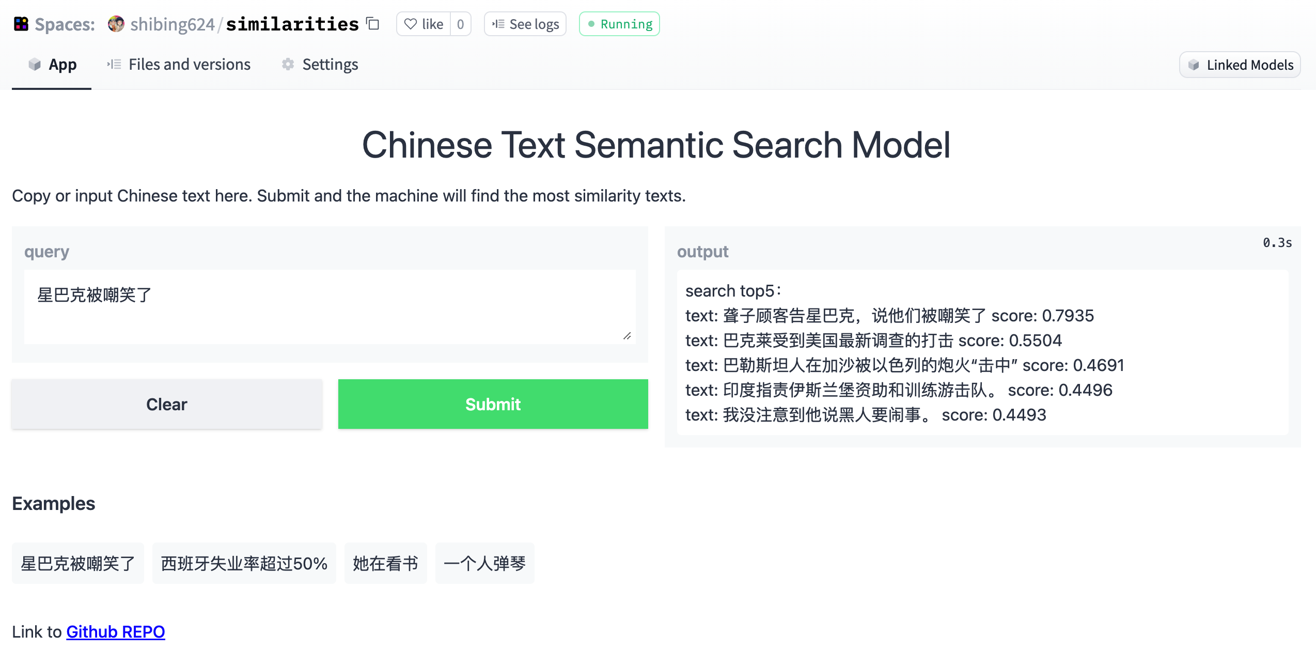This screenshot has height=650, width=1316.
Task: Click the Settings gear icon
Action: 288,64
